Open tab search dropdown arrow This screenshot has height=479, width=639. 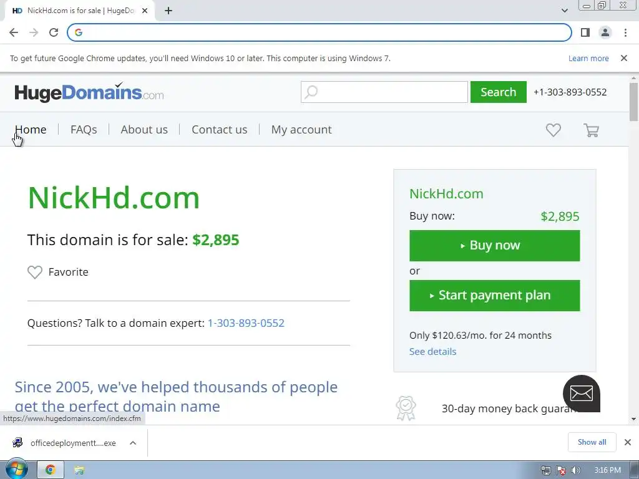564,11
